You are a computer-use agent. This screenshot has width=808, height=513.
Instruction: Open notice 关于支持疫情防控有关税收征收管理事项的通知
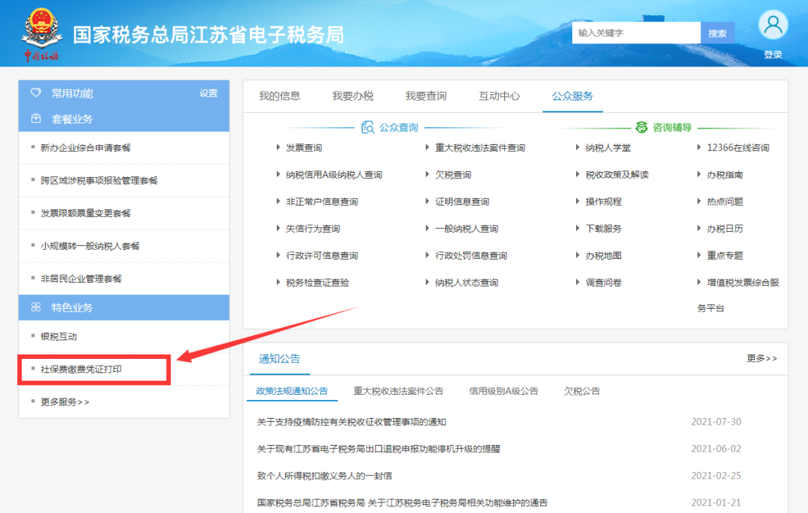coord(352,422)
